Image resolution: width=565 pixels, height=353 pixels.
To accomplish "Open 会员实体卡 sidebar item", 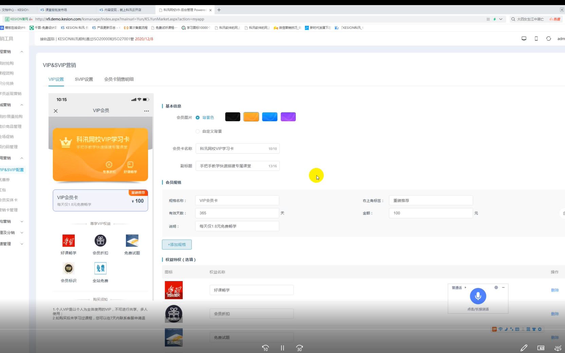I will tap(9, 200).
